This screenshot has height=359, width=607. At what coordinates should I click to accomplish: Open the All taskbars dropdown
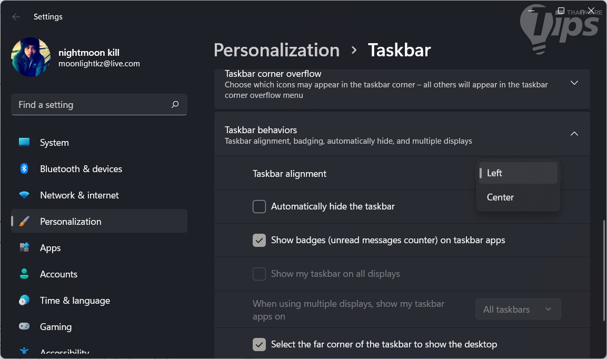pos(518,309)
